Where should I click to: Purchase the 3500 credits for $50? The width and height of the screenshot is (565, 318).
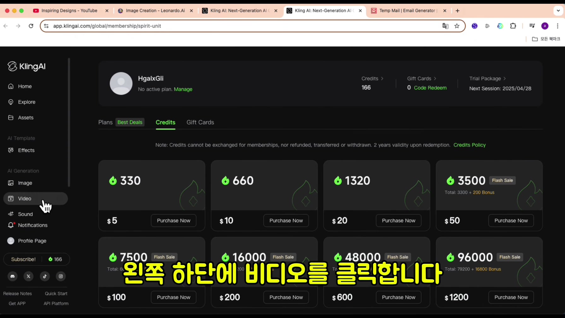coord(511,220)
